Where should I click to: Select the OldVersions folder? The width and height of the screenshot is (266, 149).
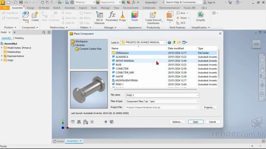(122, 53)
